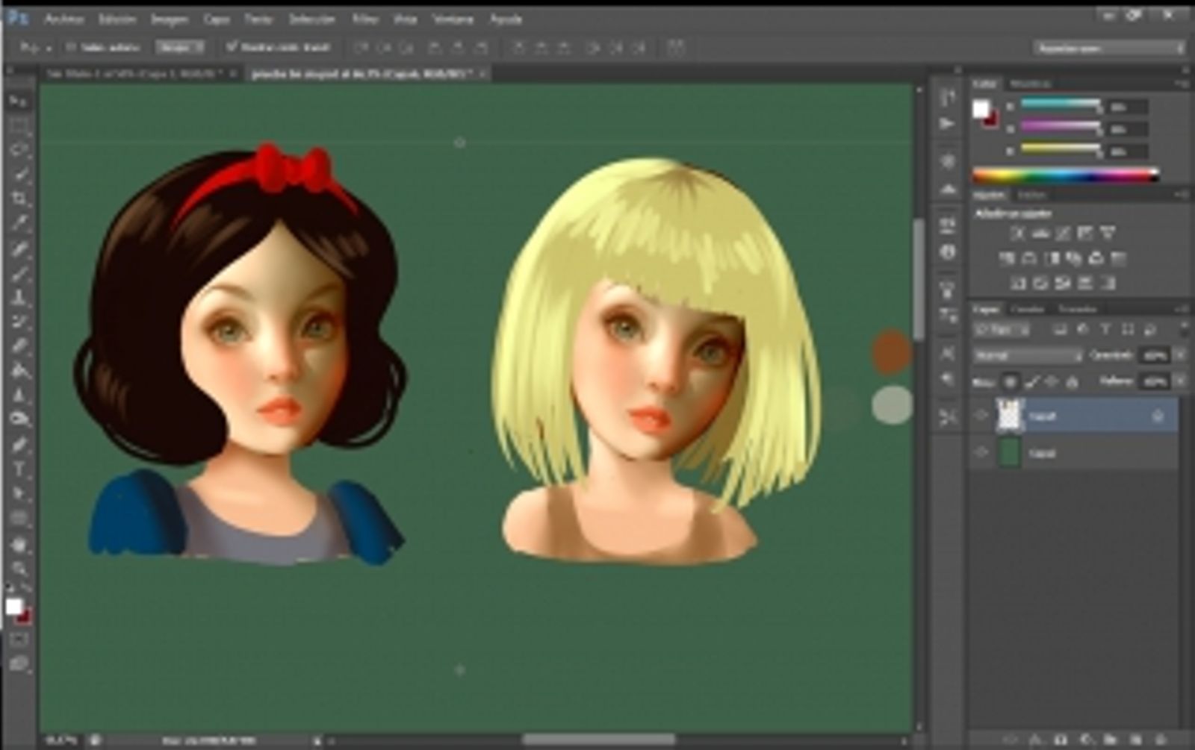The width and height of the screenshot is (1195, 750).
Task: Choose the Horizontal Type tool
Action: [19, 469]
